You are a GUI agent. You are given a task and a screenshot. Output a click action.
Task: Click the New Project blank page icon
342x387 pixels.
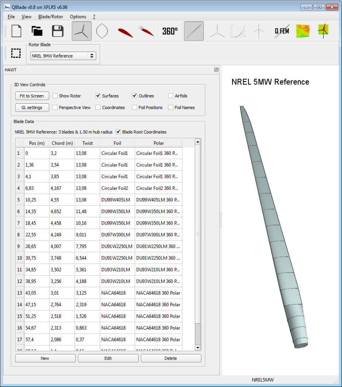17,31
